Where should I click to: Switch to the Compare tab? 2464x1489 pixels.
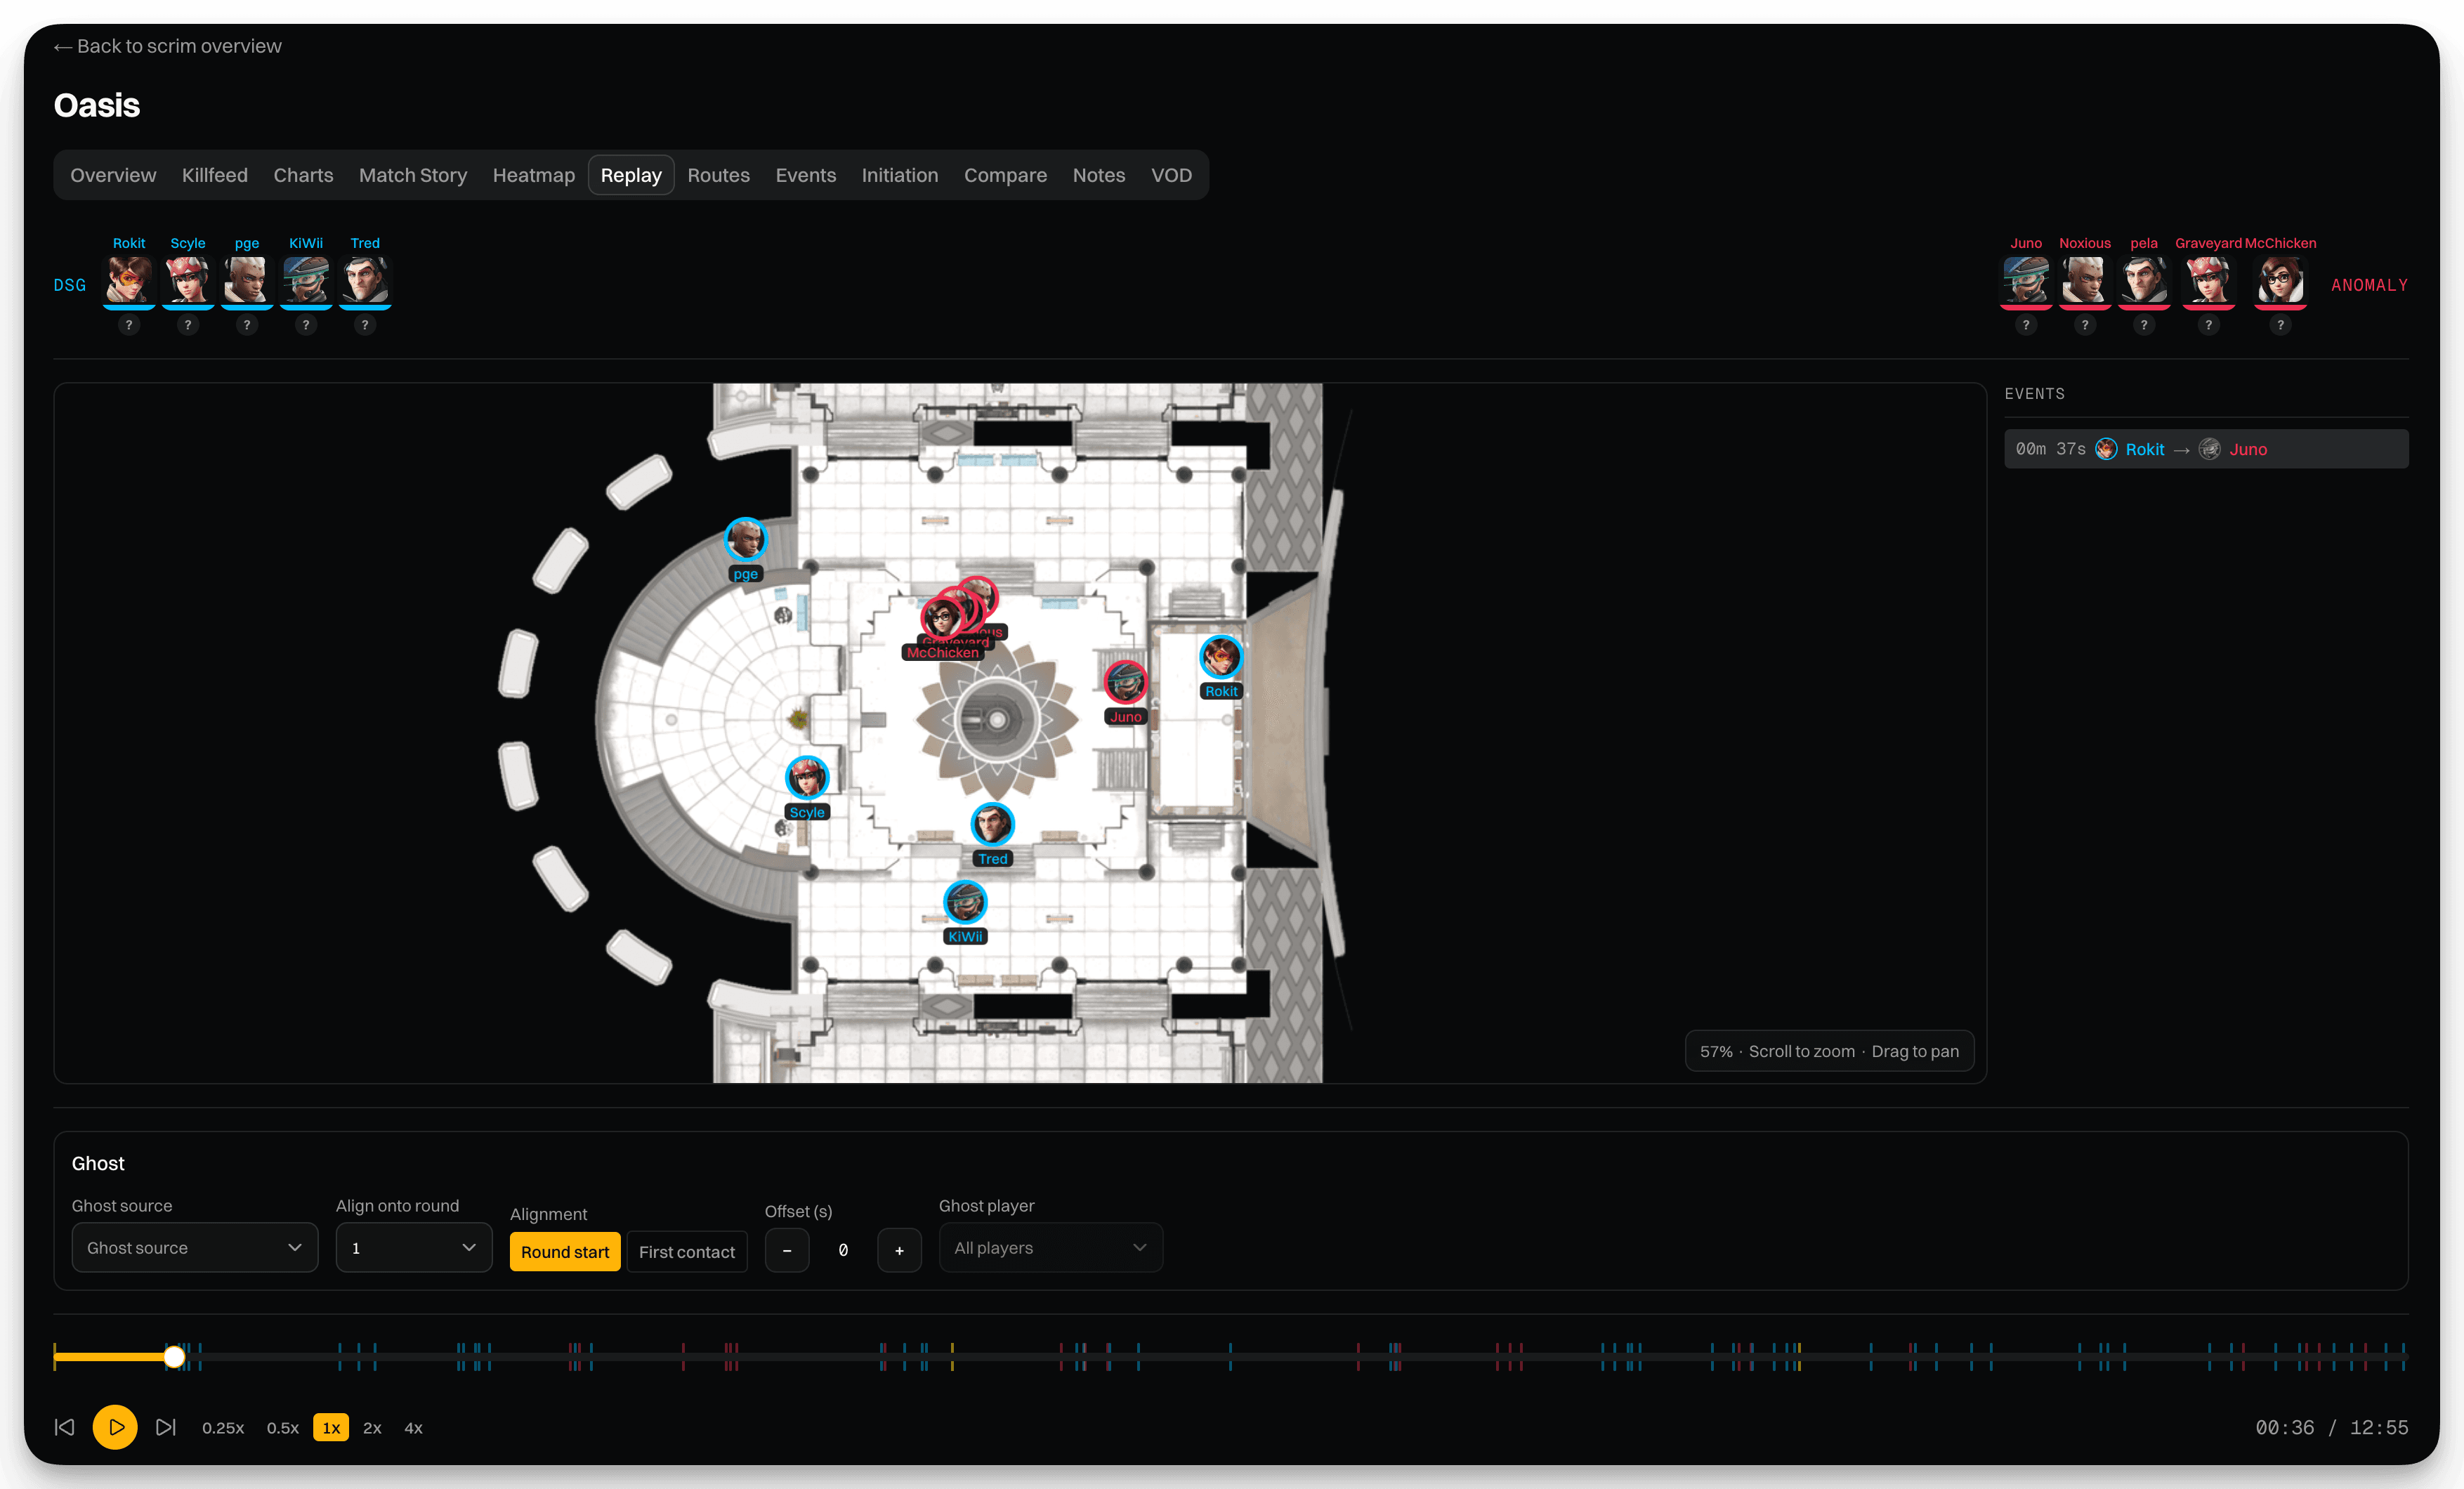click(x=1005, y=175)
